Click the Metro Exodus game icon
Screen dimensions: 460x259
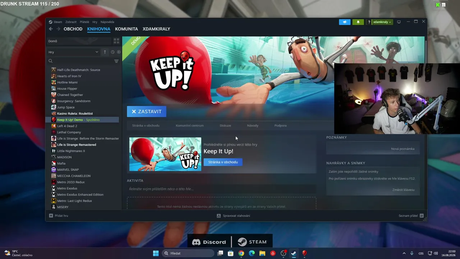(x=54, y=188)
